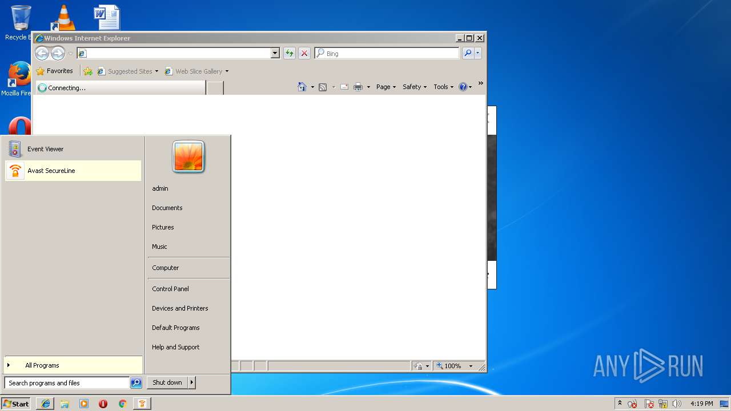Image resolution: width=731 pixels, height=411 pixels.
Task: Click the Shut down button
Action: tap(167, 382)
